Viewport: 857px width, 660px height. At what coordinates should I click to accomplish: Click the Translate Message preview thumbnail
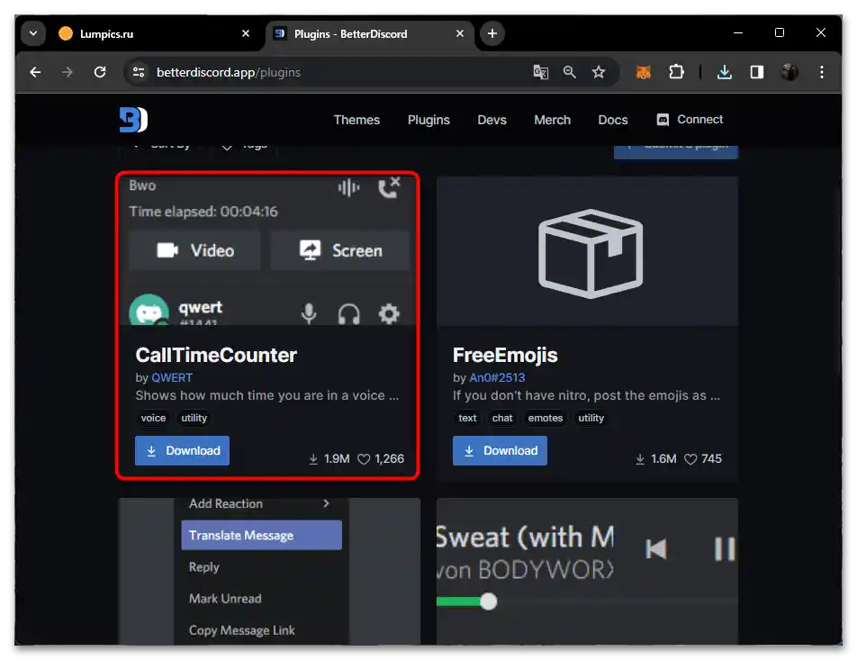(270, 571)
